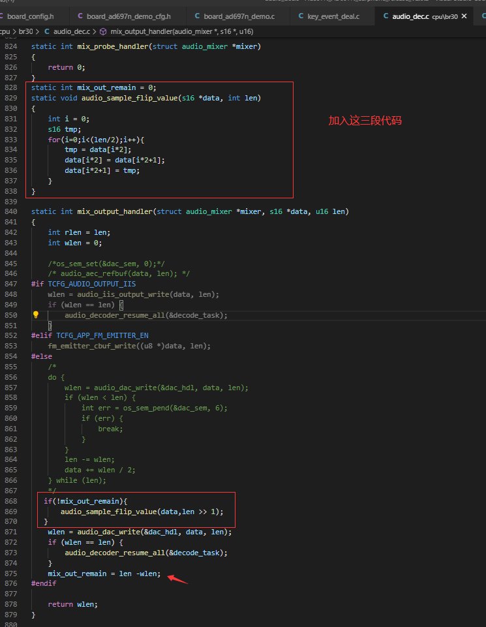Click line number 840 in the gutter
This screenshot has height=627, width=486.
point(11,211)
